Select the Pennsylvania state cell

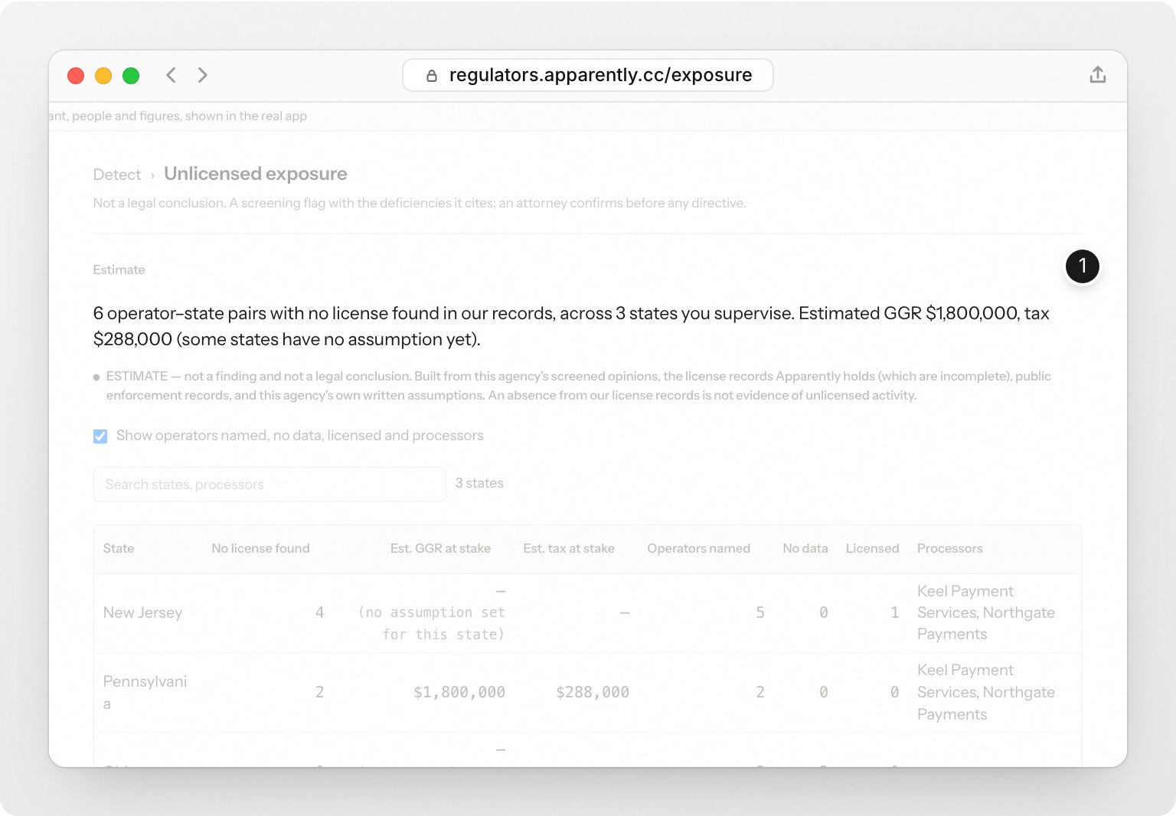(145, 692)
